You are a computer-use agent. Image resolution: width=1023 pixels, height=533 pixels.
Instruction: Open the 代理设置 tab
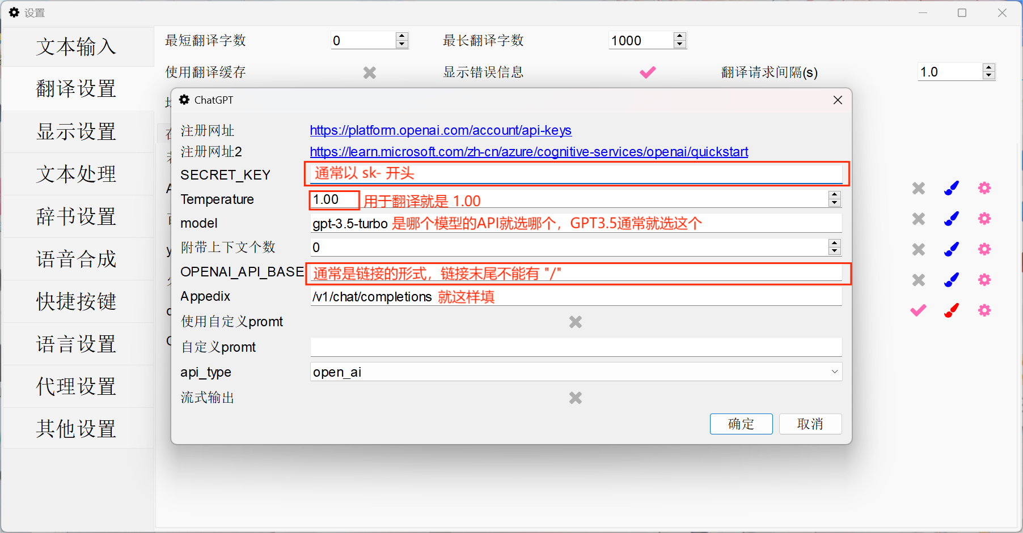(x=77, y=387)
